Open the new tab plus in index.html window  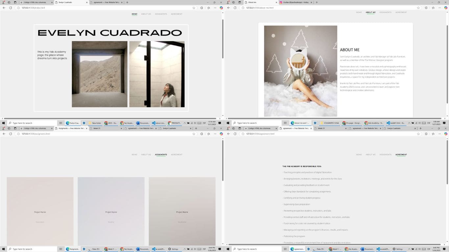[127, 2]
